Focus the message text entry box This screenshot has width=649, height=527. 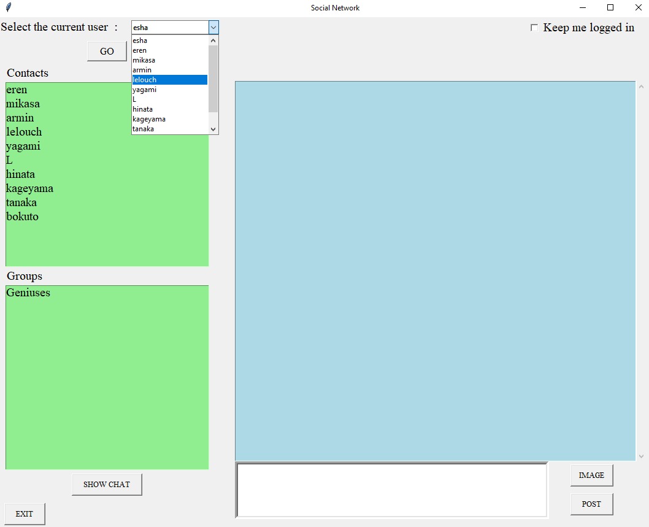pyautogui.click(x=391, y=490)
